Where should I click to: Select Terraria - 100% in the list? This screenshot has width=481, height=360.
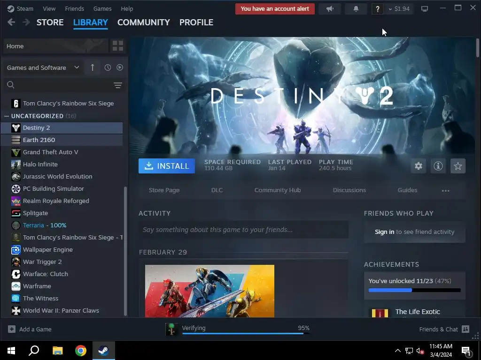[62, 225]
